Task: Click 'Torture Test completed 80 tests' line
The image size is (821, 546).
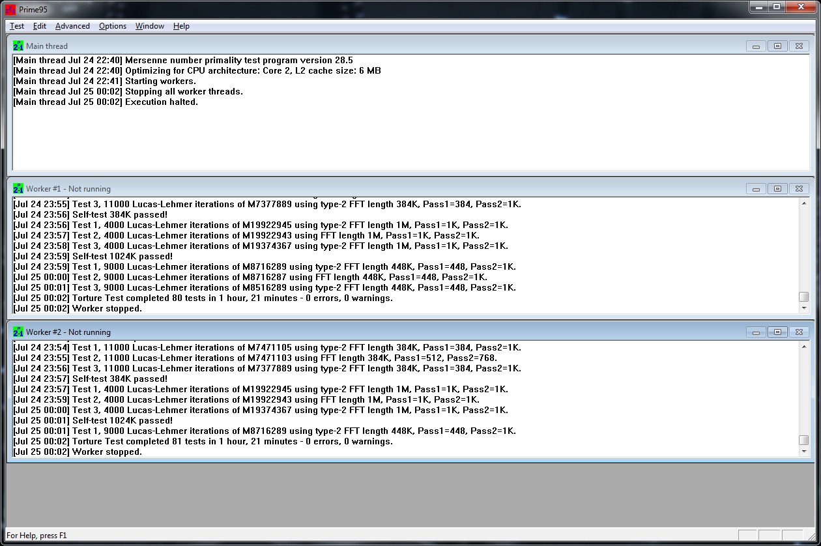Action: point(203,298)
